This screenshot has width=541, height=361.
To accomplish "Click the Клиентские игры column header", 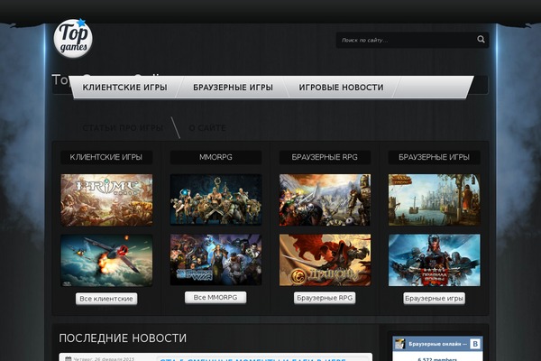I will click(x=106, y=157).
